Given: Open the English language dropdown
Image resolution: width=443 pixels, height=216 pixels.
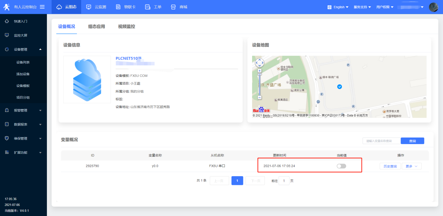Looking at the screenshot, I should [x=338, y=7].
